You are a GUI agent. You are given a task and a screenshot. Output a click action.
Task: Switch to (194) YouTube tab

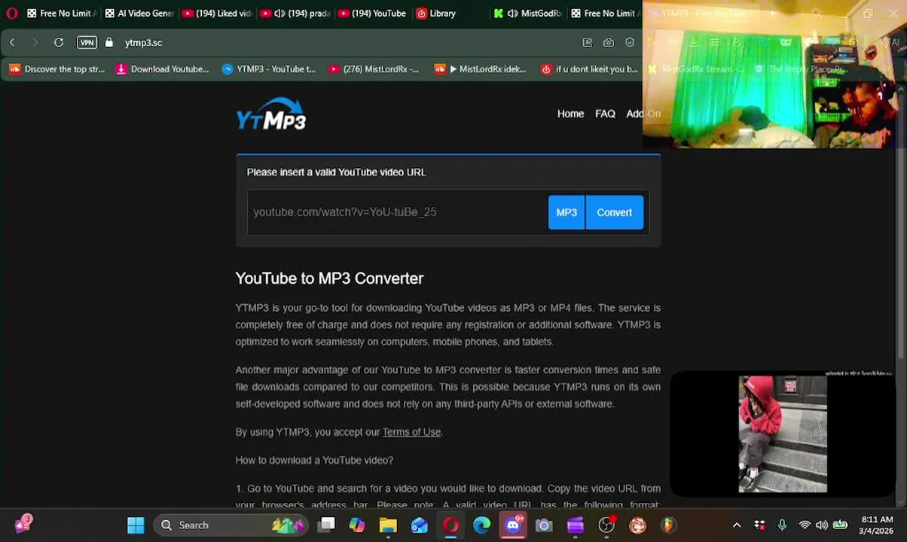(x=372, y=13)
